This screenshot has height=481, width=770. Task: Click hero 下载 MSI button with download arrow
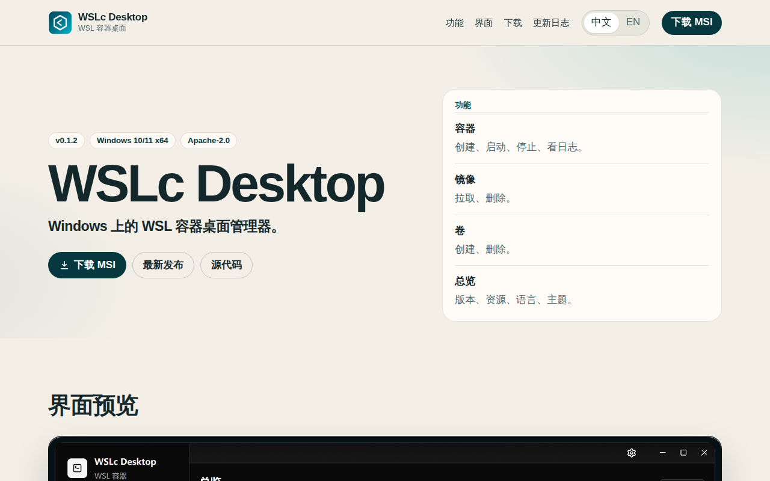87,265
